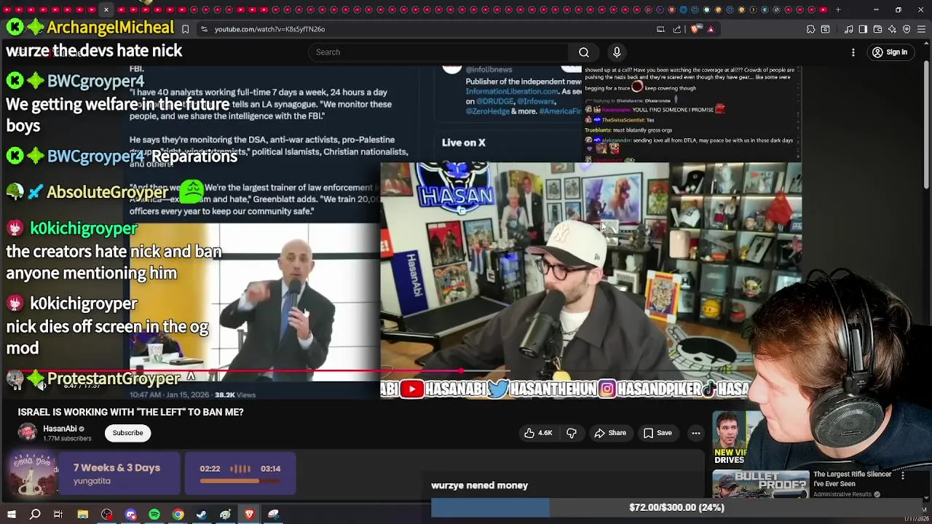Open the browser hamburger main menu
The image size is (932, 524).
921,29
